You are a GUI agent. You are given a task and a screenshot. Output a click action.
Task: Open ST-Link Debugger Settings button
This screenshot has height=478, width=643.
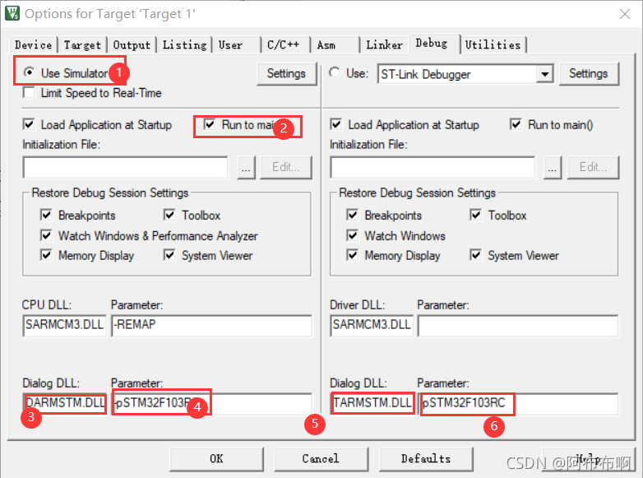pos(589,73)
